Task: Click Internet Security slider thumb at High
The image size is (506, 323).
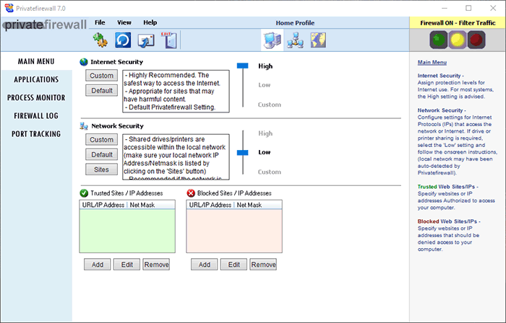Action: (x=243, y=66)
